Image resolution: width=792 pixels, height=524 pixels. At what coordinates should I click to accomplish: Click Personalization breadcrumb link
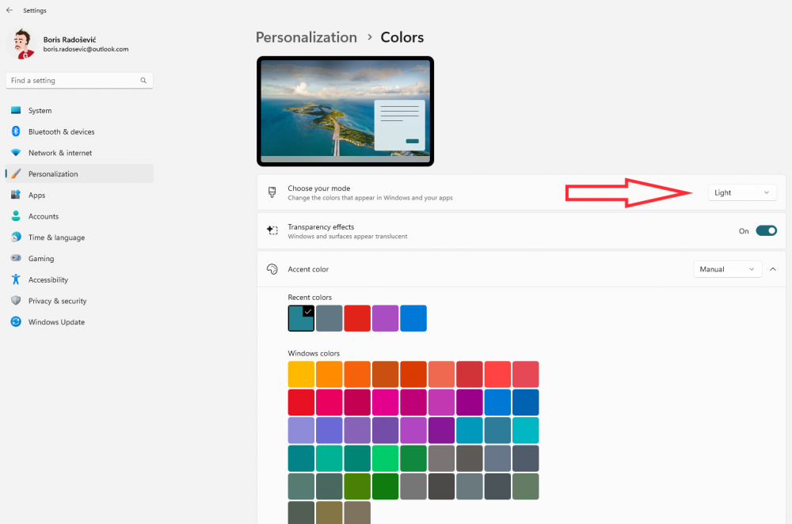(306, 37)
